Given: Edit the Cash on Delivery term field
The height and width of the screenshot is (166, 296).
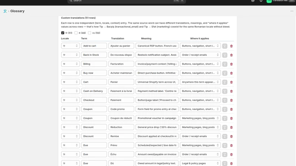Looking at the screenshot, I should click(94, 91).
